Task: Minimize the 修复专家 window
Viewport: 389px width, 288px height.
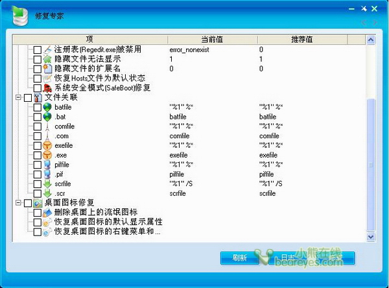Action: pos(351,9)
